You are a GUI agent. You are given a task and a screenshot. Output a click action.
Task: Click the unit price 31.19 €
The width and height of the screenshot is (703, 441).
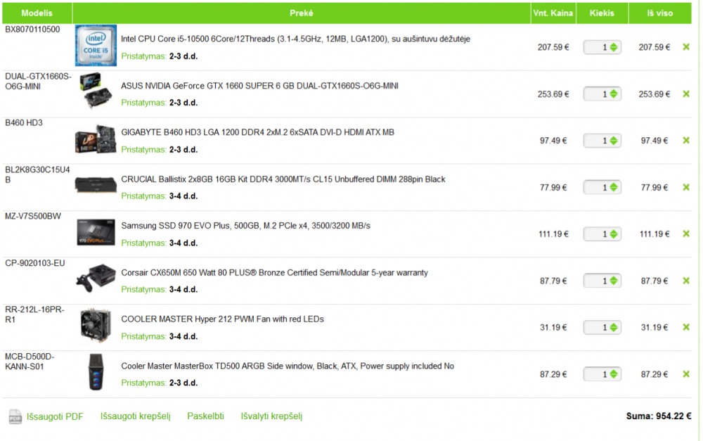[553, 327]
